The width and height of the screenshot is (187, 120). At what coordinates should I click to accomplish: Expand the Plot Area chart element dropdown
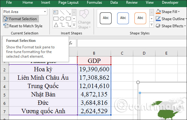45,11
